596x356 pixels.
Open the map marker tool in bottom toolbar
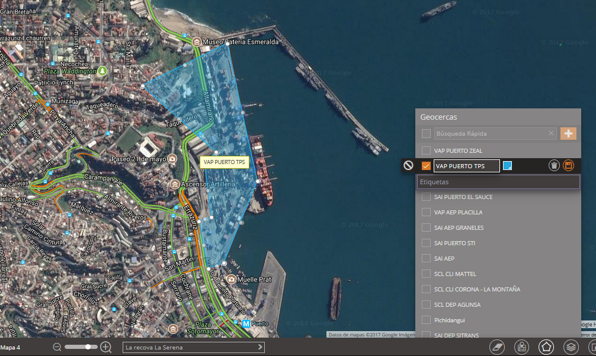(521, 347)
